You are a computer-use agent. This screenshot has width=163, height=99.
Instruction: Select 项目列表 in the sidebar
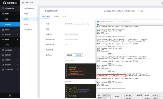coord(10,24)
